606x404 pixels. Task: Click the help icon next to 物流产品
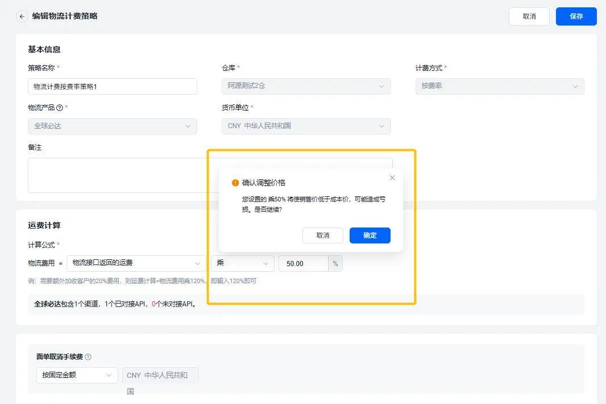60,107
